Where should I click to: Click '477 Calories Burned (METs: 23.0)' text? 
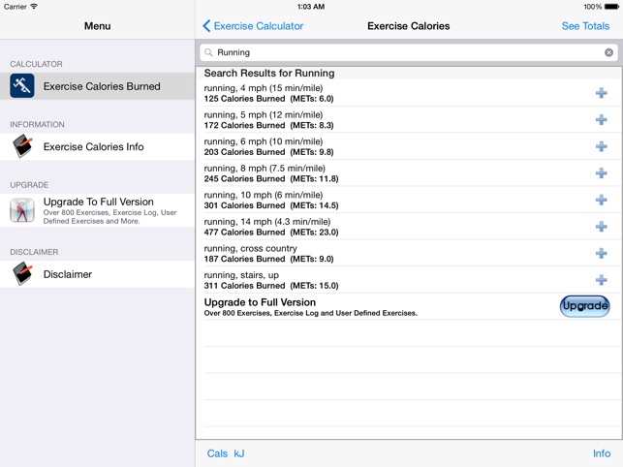(271, 233)
